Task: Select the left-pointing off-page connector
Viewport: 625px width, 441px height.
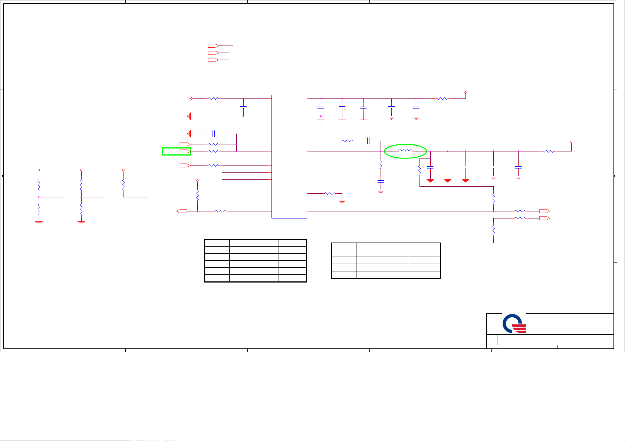Action: pyautogui.click(x=182, y=211)
